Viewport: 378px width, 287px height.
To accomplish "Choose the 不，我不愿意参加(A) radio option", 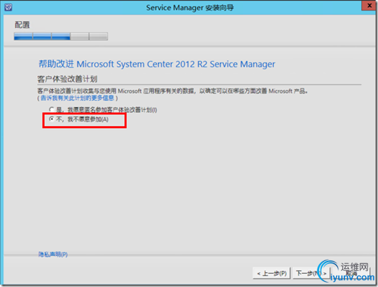I will coord(52,119).
